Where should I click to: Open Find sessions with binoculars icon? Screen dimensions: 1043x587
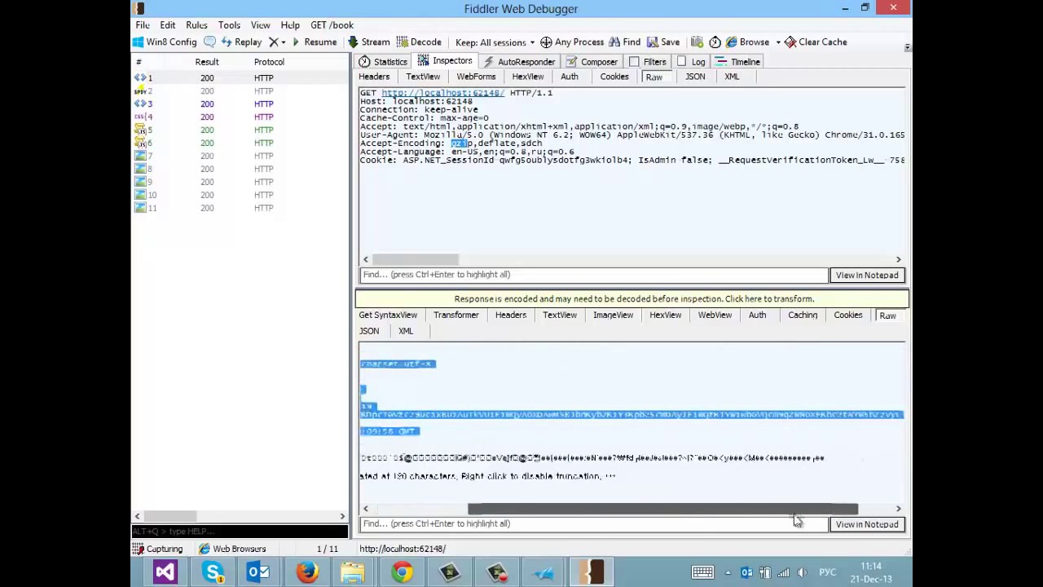(x=624, y=42)
